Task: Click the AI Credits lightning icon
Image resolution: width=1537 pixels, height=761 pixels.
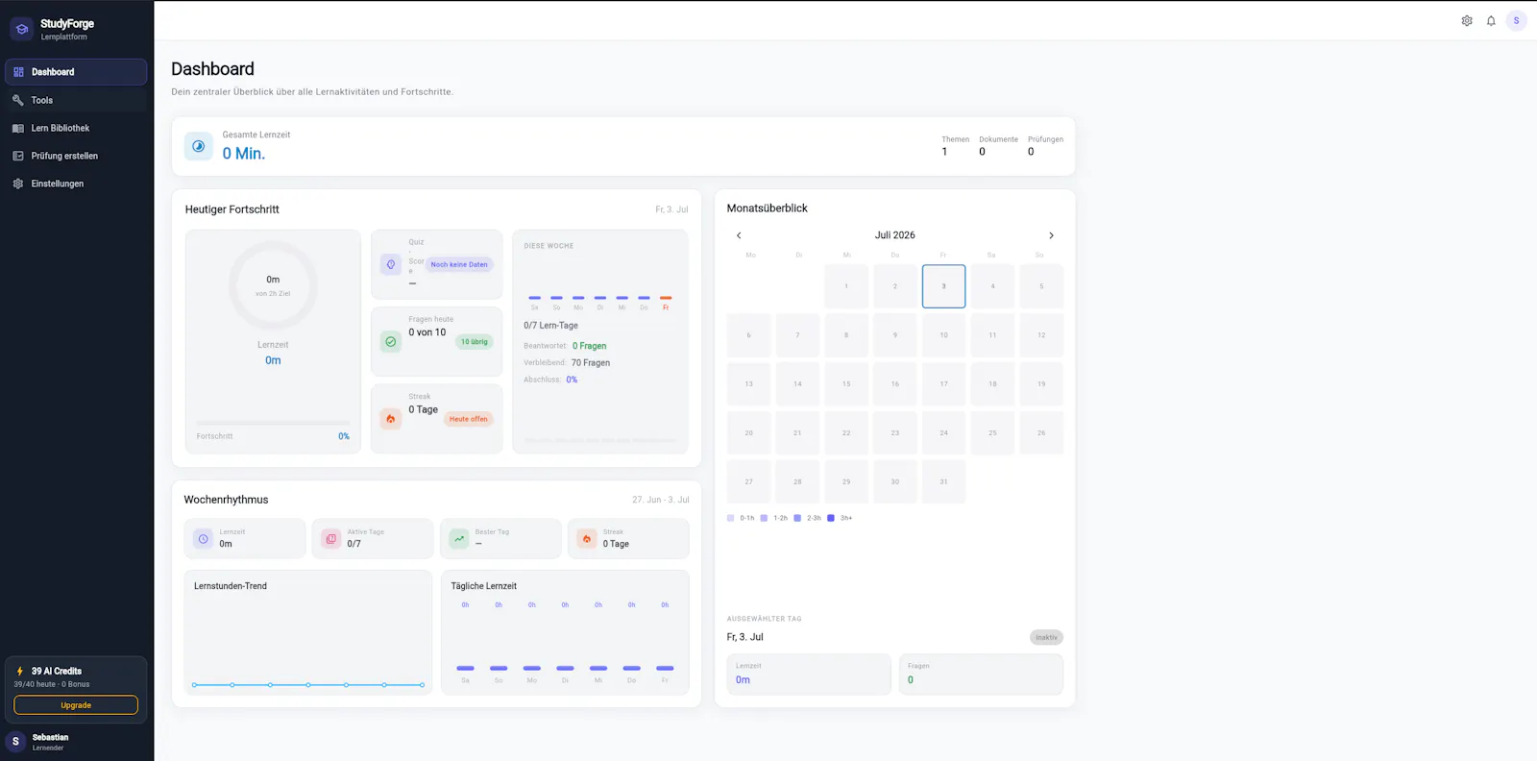Action: tap(20, 671)
